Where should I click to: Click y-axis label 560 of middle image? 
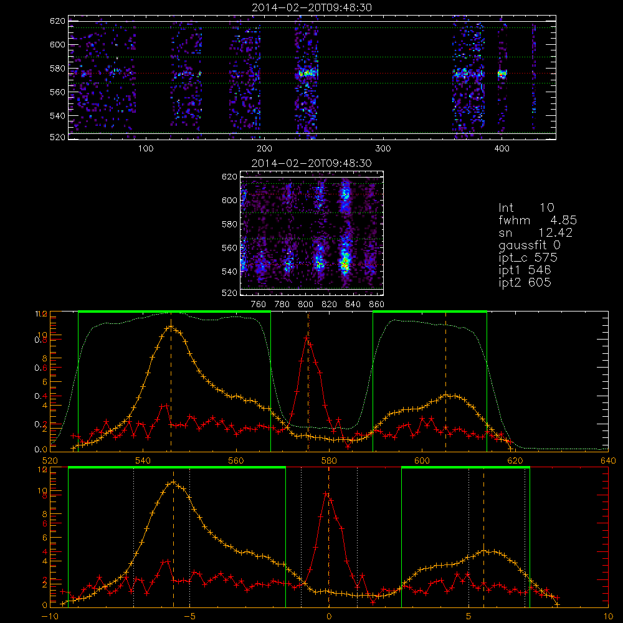coord(229,247)
